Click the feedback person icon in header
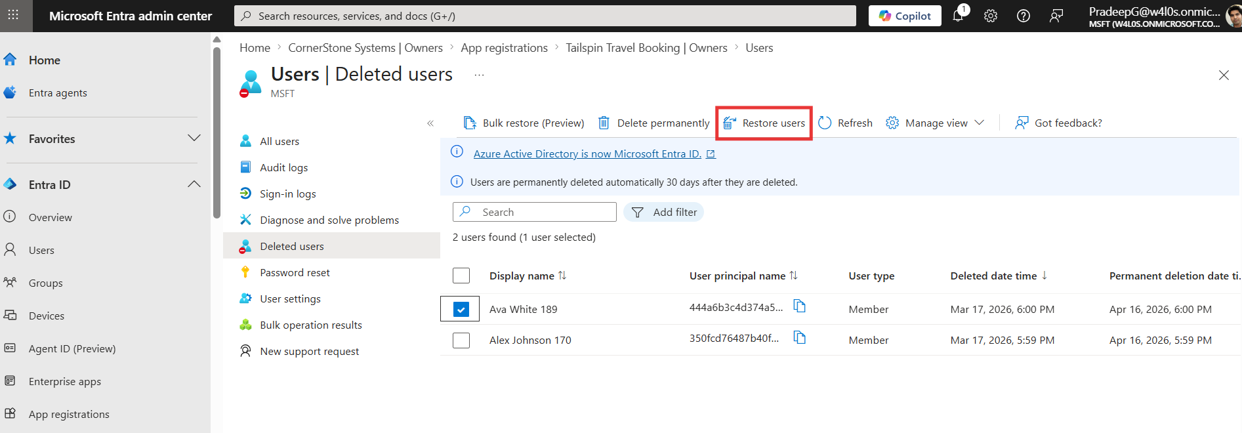The image size is (1242, 433). (x=1056, y=16)
